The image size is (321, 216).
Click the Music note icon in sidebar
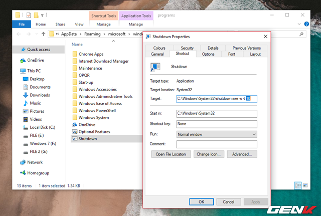[26, 103]
